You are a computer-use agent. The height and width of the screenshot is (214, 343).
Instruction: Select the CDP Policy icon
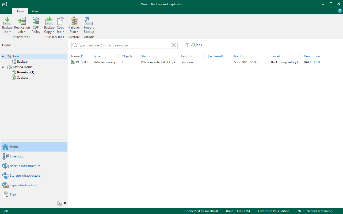point(36,21)
